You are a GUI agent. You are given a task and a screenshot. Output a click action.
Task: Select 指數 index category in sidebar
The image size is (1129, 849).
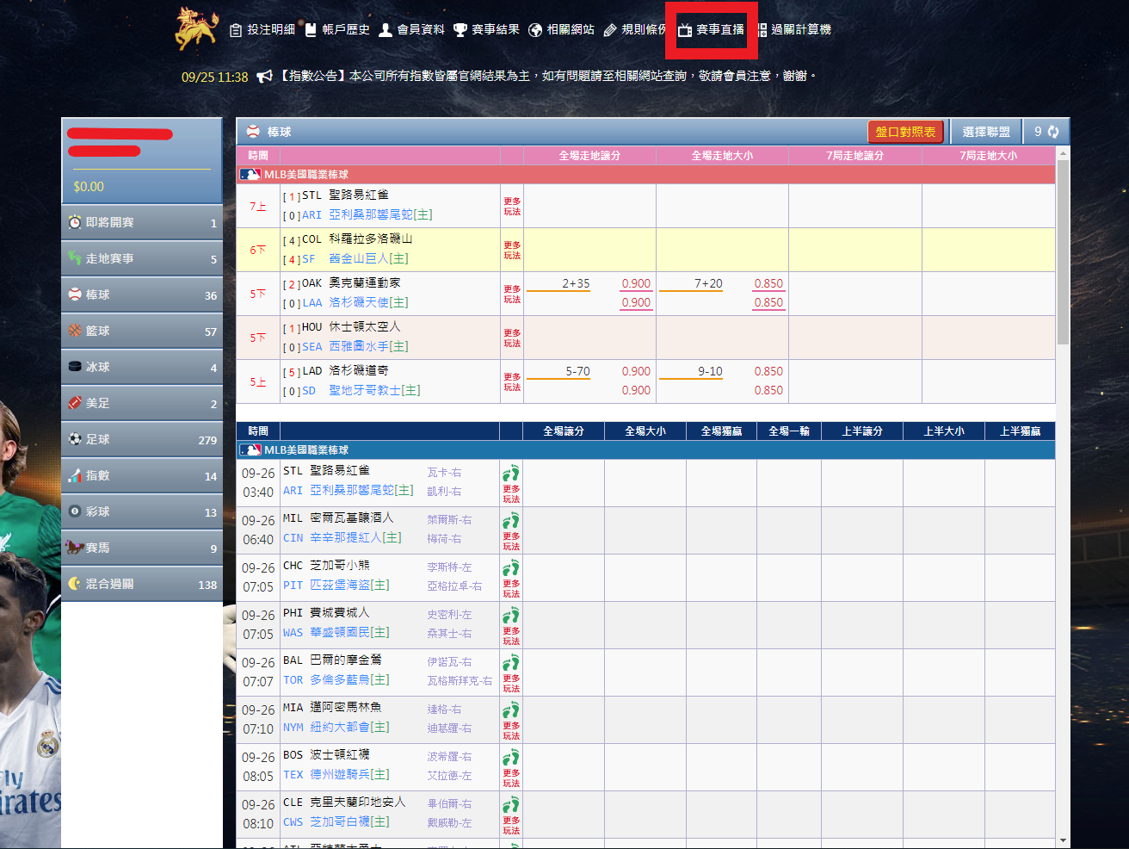coord(142,475)
